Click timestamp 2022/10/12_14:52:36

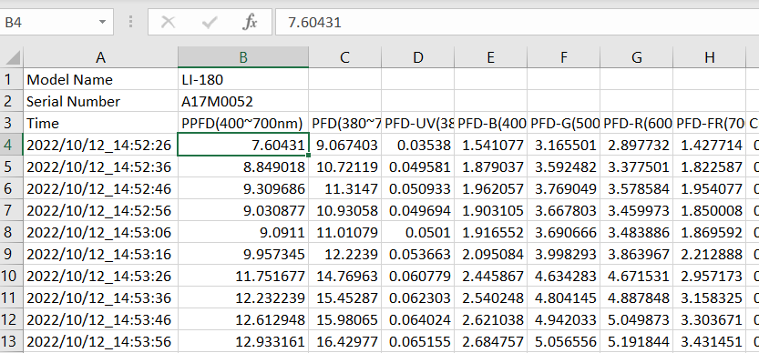coord(100,166)
